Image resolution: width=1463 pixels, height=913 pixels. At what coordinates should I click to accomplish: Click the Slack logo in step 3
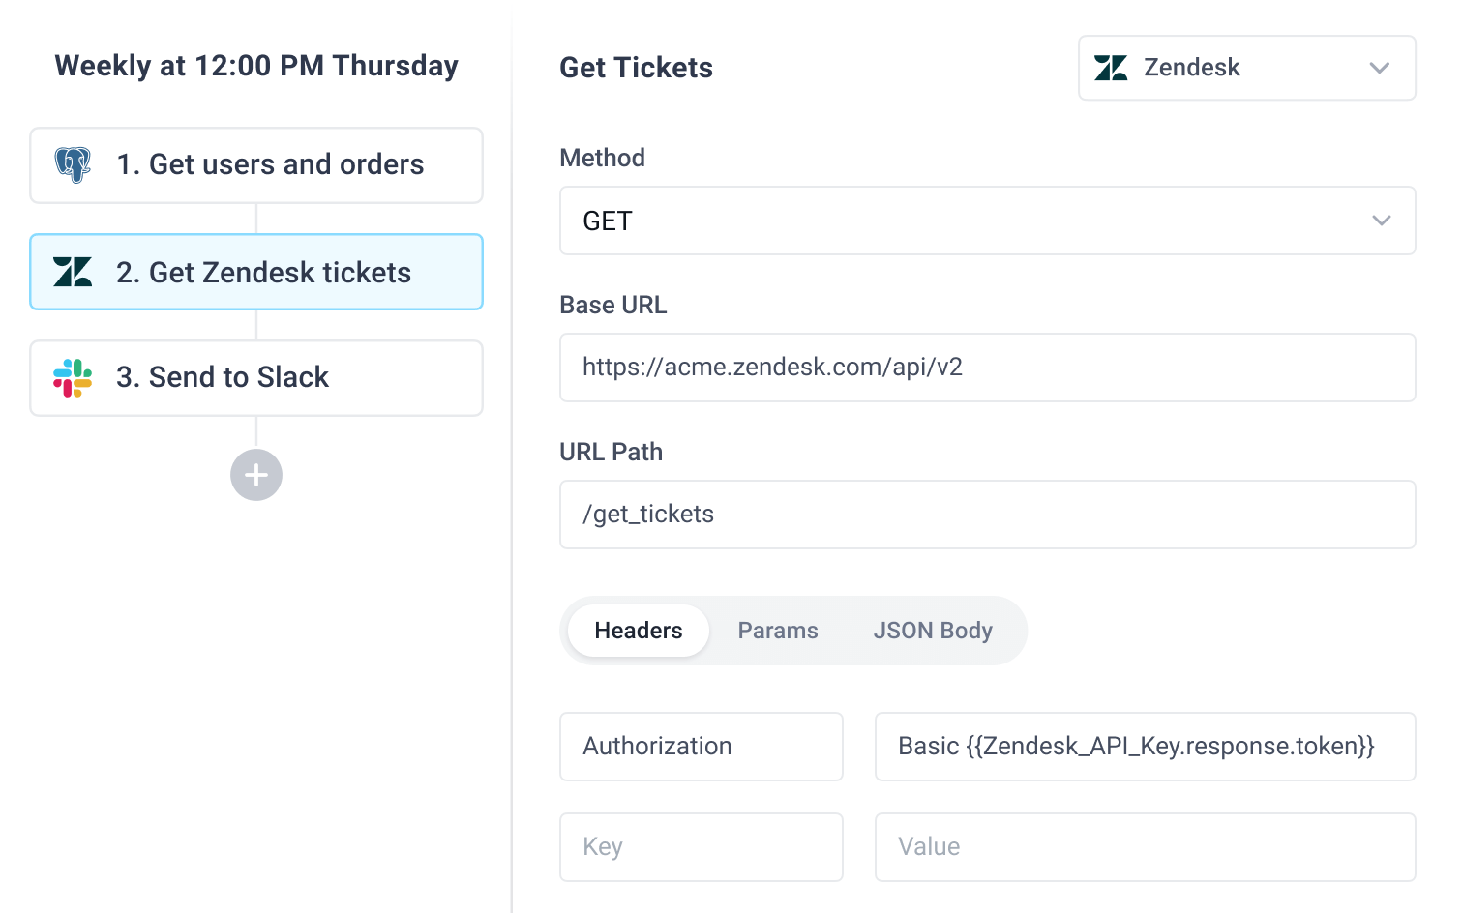pyautogui.click(x=73, y=378)
